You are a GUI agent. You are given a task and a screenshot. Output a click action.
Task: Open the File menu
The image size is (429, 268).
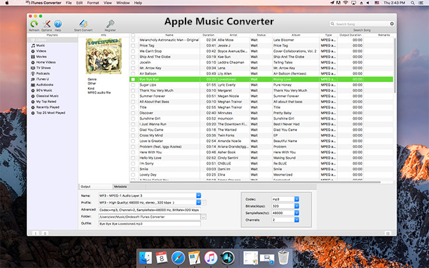coord(69,3)
